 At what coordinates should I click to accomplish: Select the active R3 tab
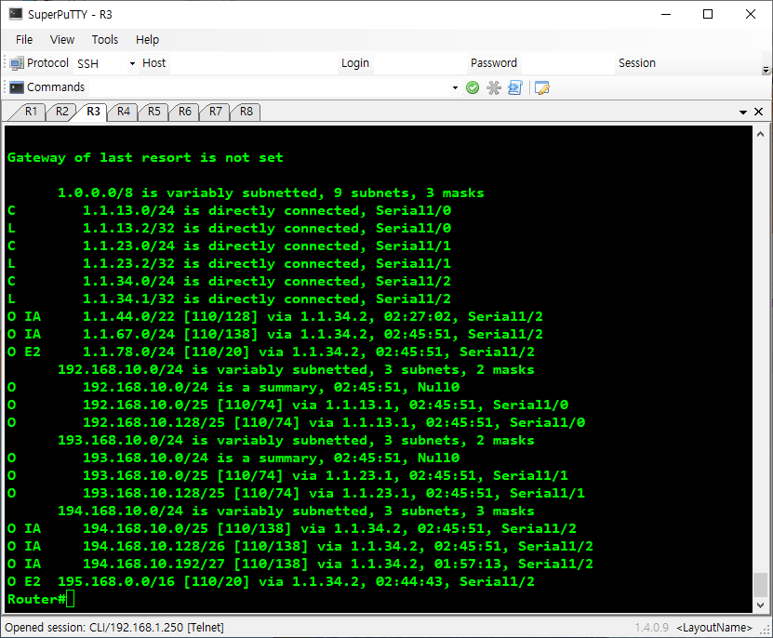coord(93,112)
